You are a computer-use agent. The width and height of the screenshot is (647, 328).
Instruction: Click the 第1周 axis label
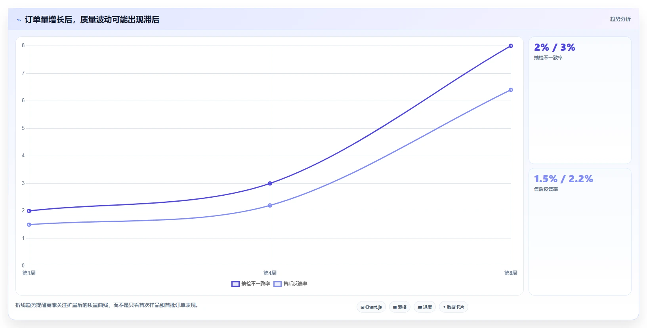pyautogui.click(x=29, y=273)
